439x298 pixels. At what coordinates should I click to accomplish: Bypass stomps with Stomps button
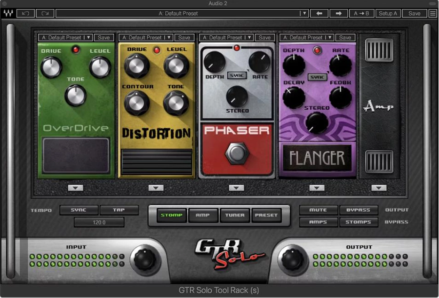click(359, 222)
